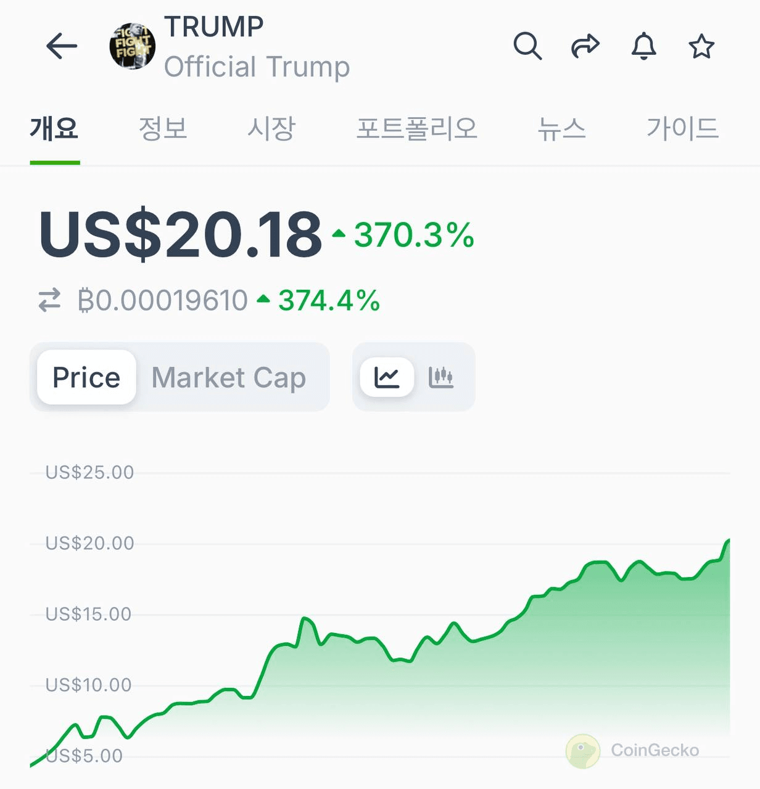Open the 개요 tab
This screenshot has width=760, height=789.
pos(54,129)
